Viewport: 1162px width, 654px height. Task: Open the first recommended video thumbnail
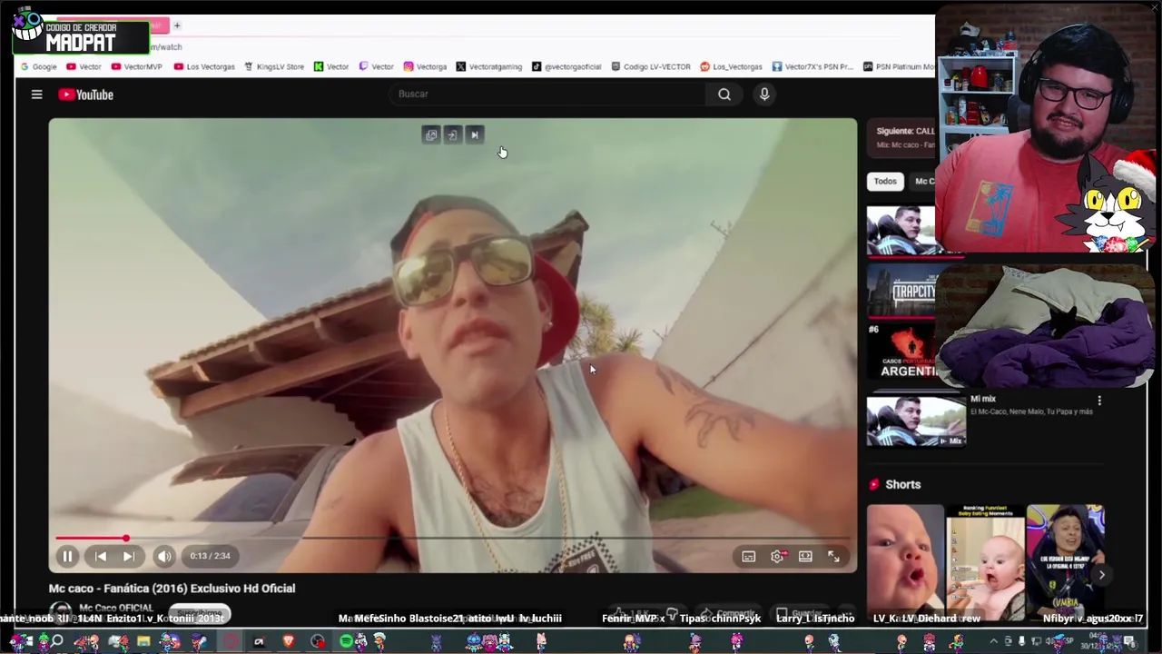[x=901, y=231]
